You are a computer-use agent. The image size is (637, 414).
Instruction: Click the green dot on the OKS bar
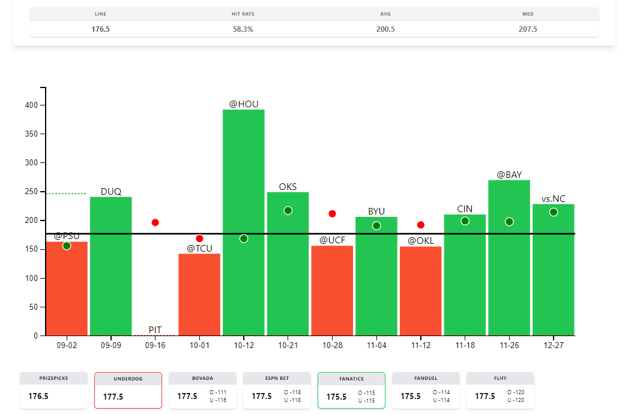tap(288, 210)
